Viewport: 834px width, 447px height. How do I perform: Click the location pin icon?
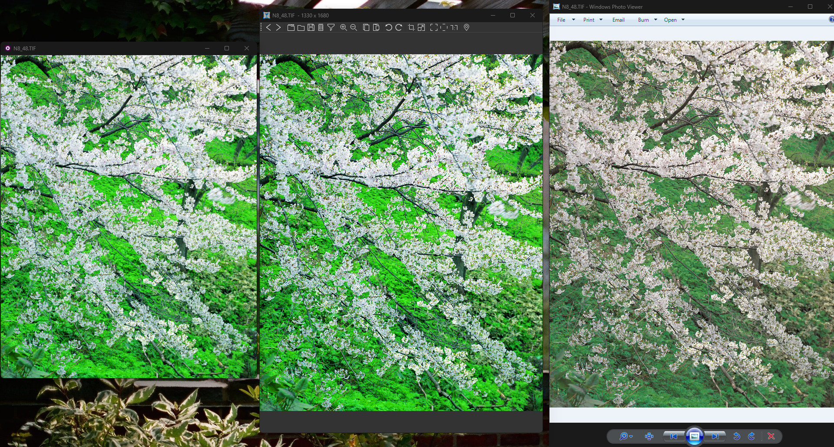(x=467, y=27)
